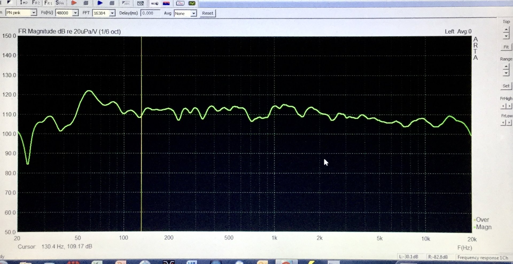Start recording with the red play button
This screenshot has height=264, width=513.
[74, 3]
